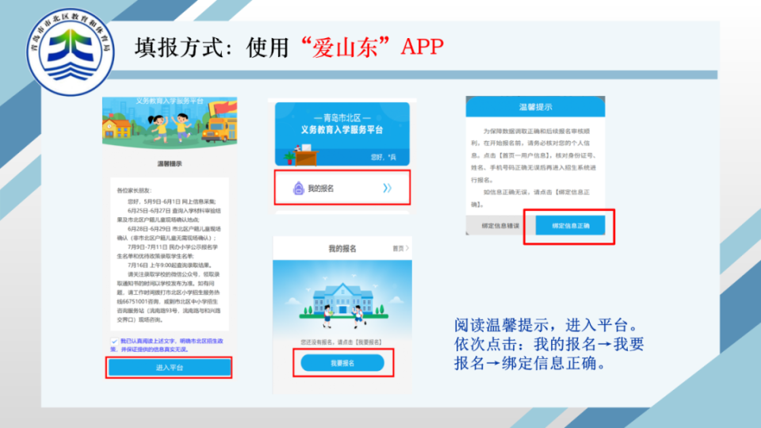Click the education bureau circular logo
This screenshot has width=761, height=428.
tap(71, 52)
